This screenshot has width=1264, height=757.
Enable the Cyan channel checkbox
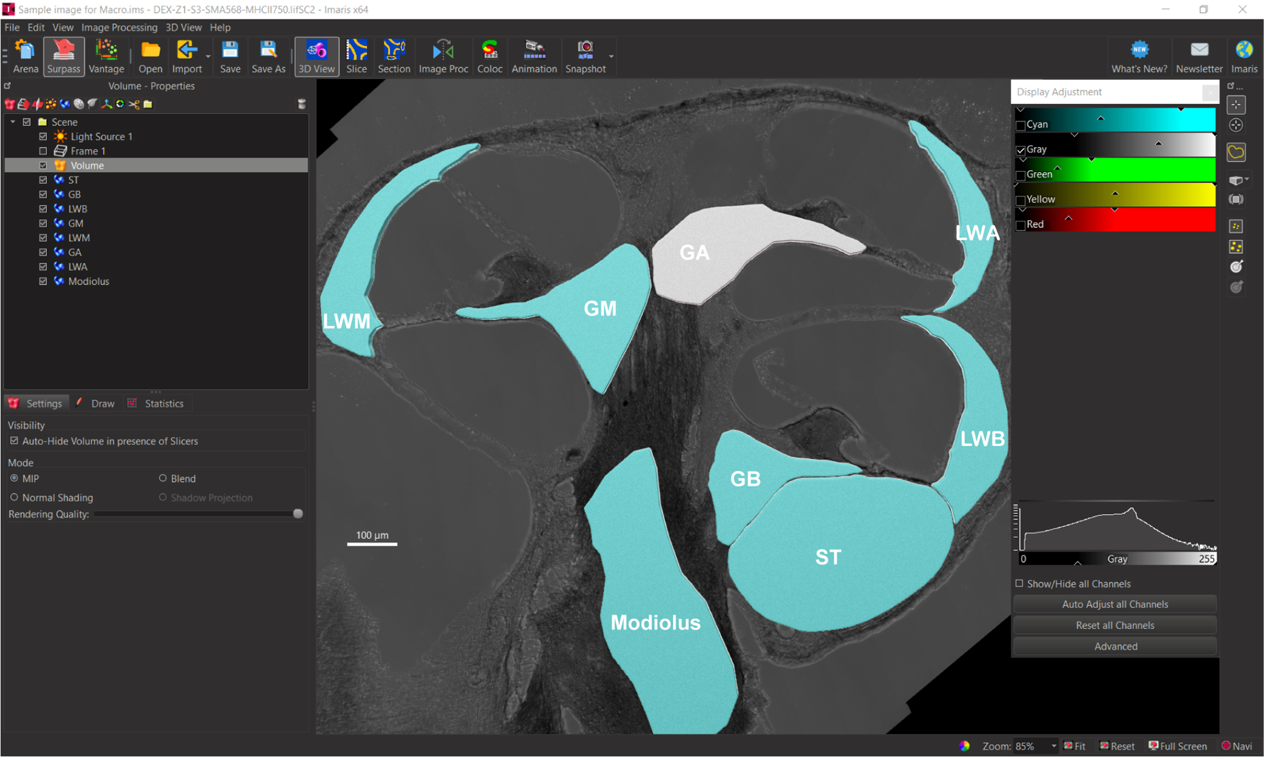coord(1021,125)
